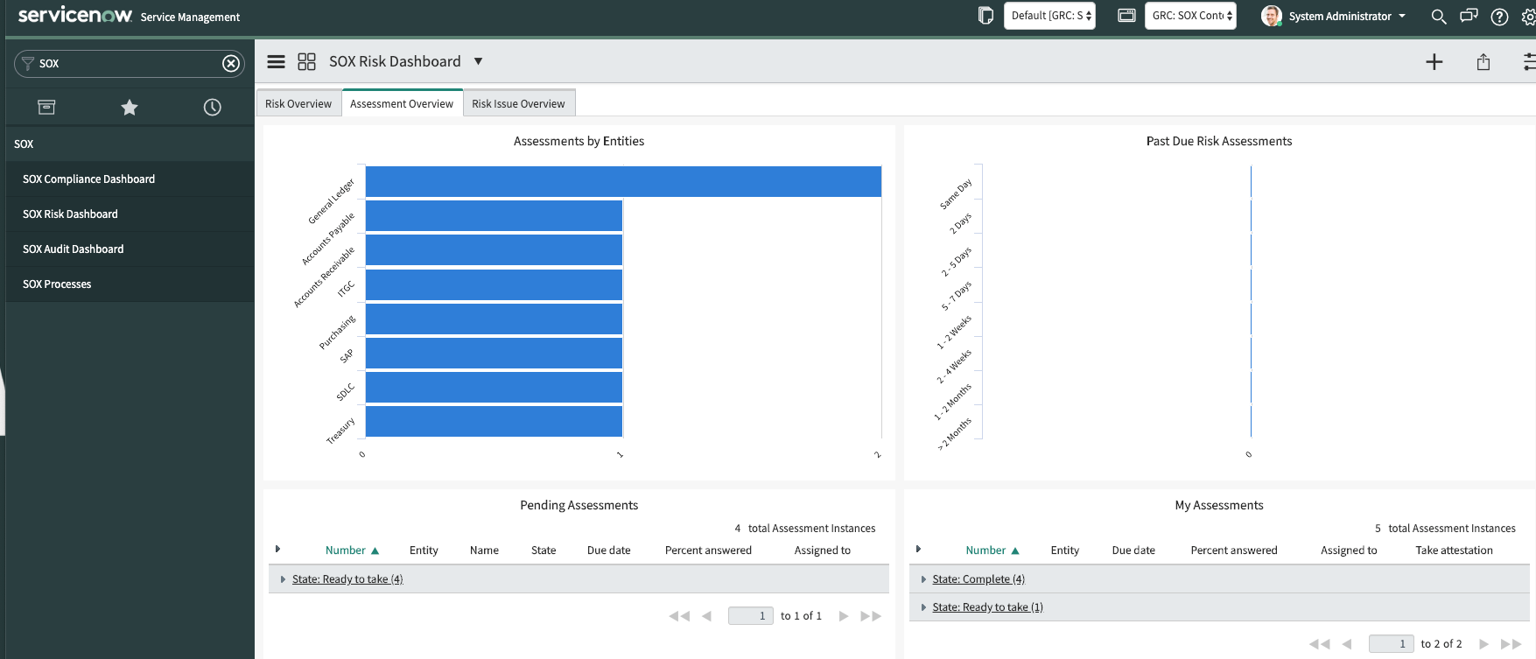Open the GRC: SOX application dropdown
Viewport: 1536px width, 659px height.
pos(1191,16)
